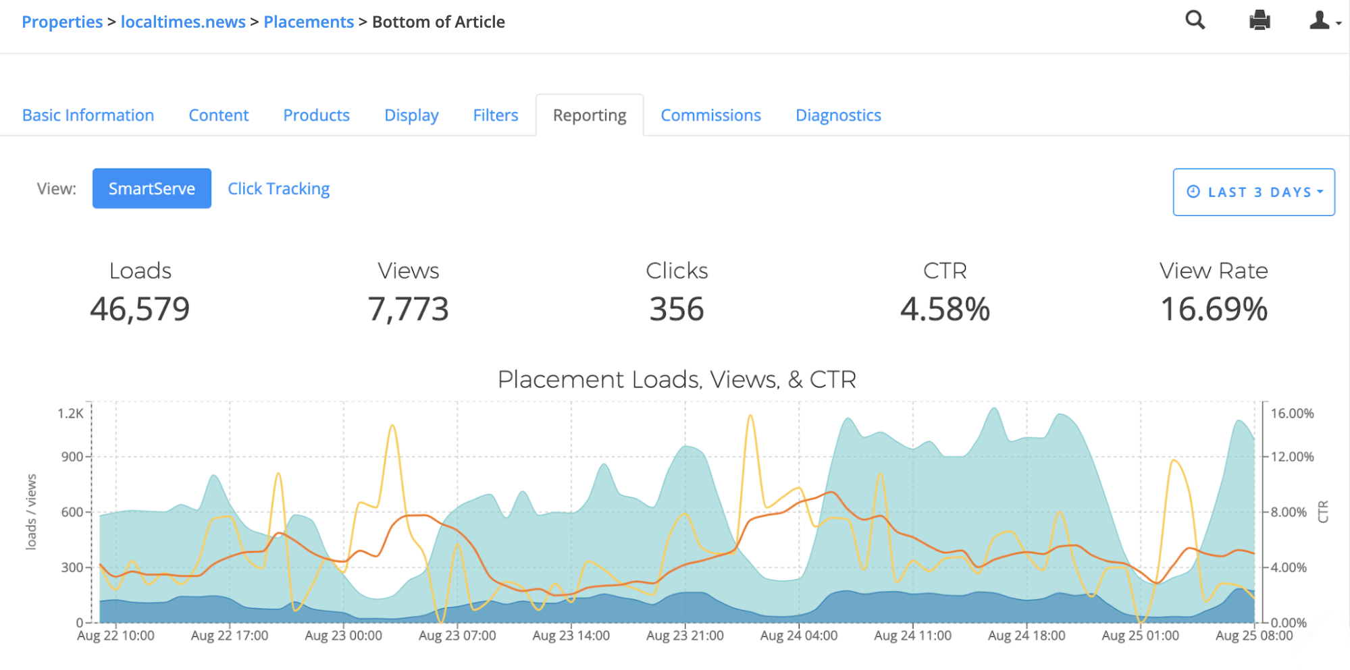Open the Filters tab
Image resolution: width=1350 pixels, height=670 pixels.
tap(496, 115)
